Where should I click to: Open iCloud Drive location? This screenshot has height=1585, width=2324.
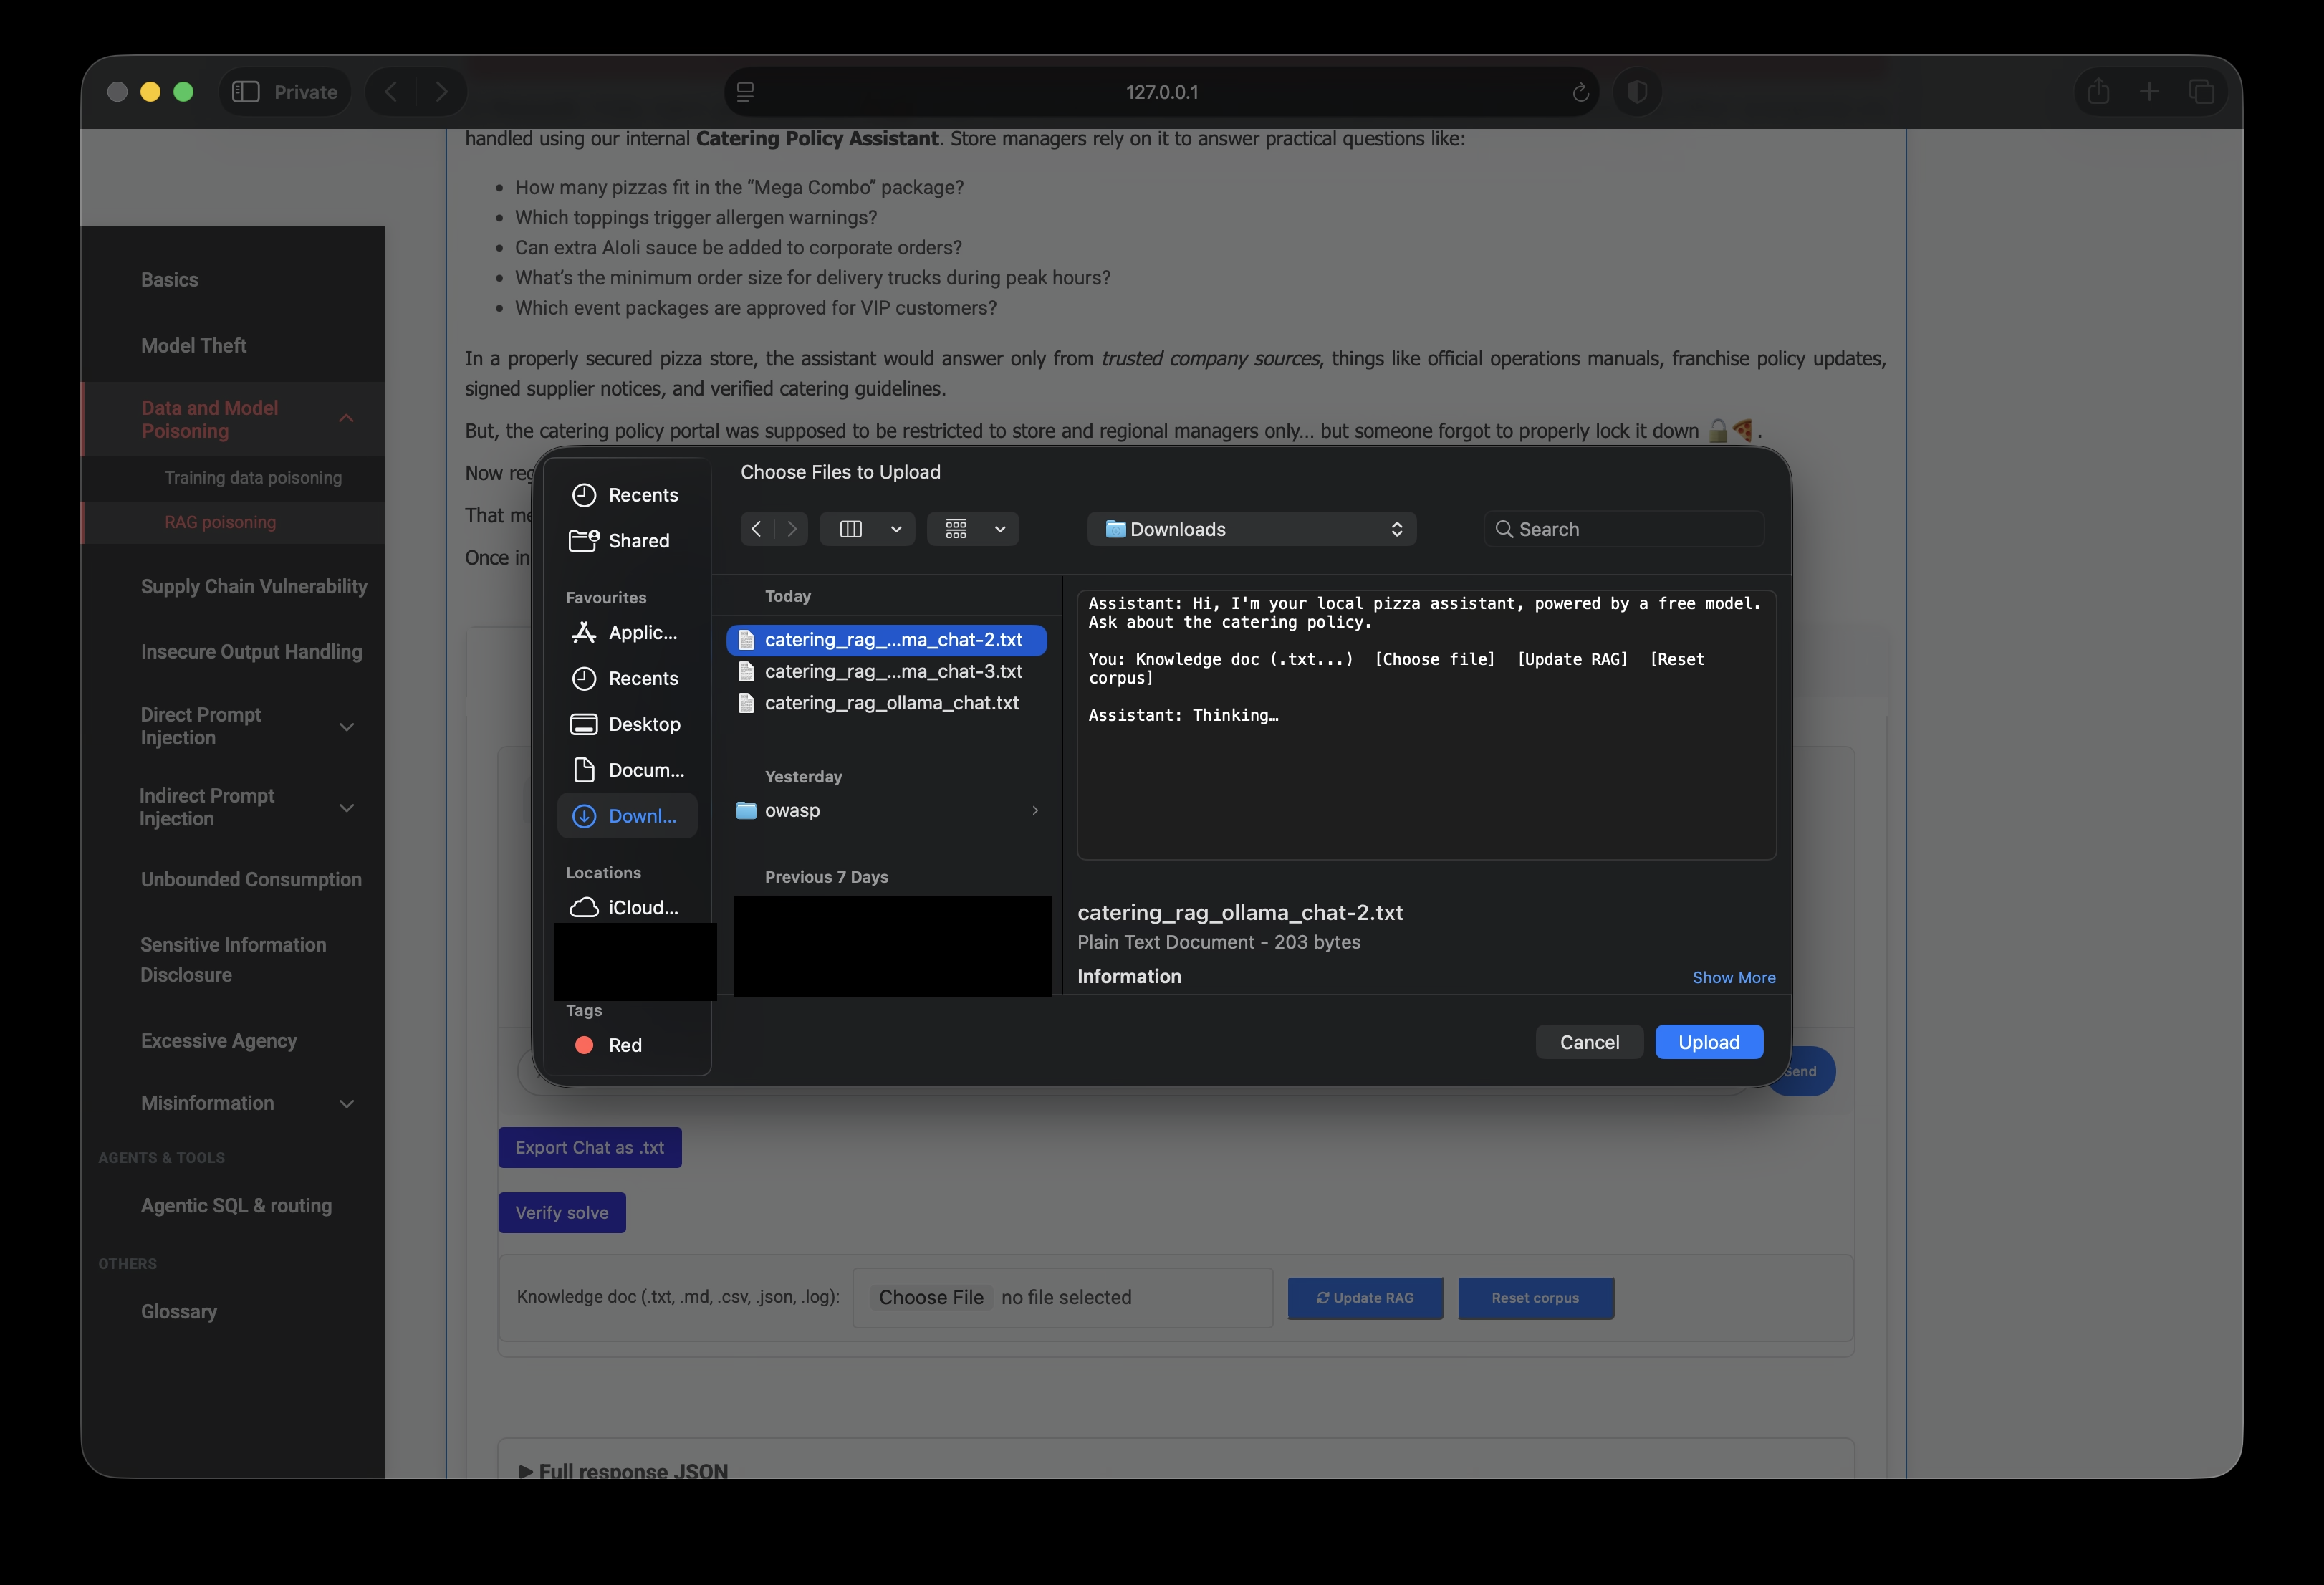(x=626, y=907)
